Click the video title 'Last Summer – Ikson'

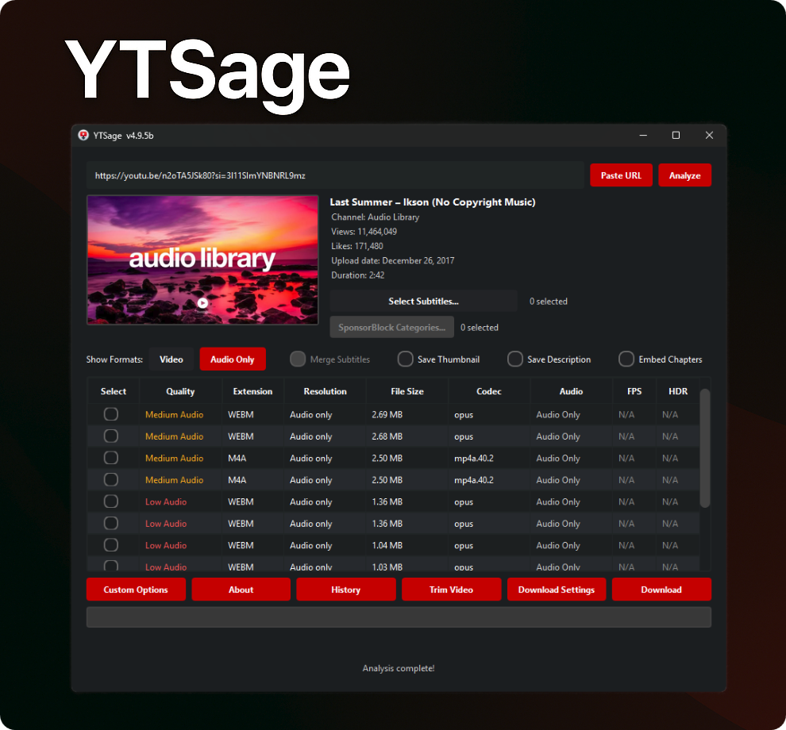tap(433, 202)
